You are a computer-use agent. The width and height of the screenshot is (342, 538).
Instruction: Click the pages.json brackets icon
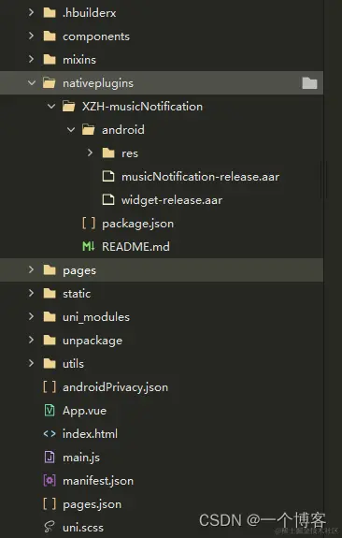tap(50, 504)
